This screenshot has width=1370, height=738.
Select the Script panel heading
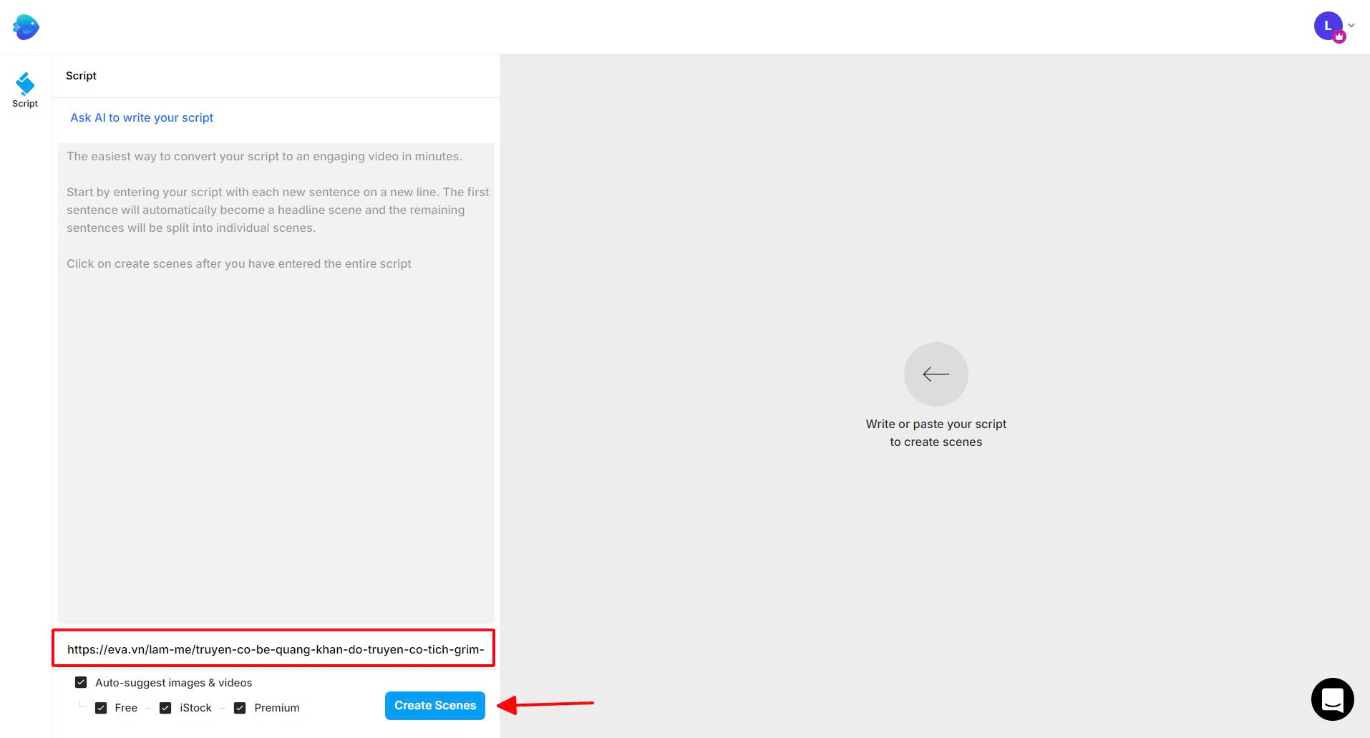pyautogui.click(x=81, y=76)
